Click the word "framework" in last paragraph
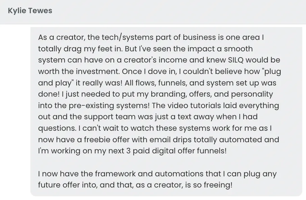306x200 pixels. tap(115, 174)
